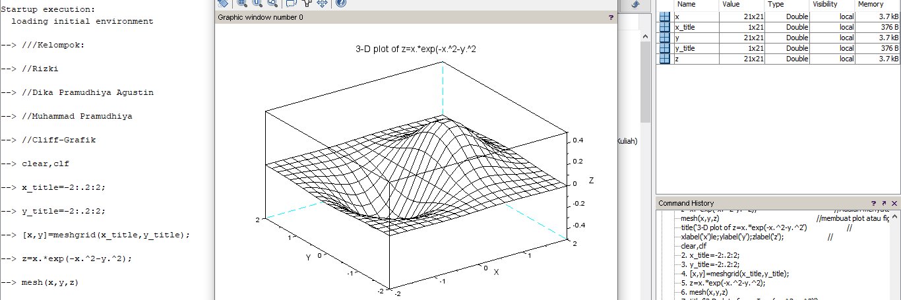Select history entry '5. z=x.*exp(-x.^2-y.^2);'
901x300 pixels.
[x=722, y=283]
